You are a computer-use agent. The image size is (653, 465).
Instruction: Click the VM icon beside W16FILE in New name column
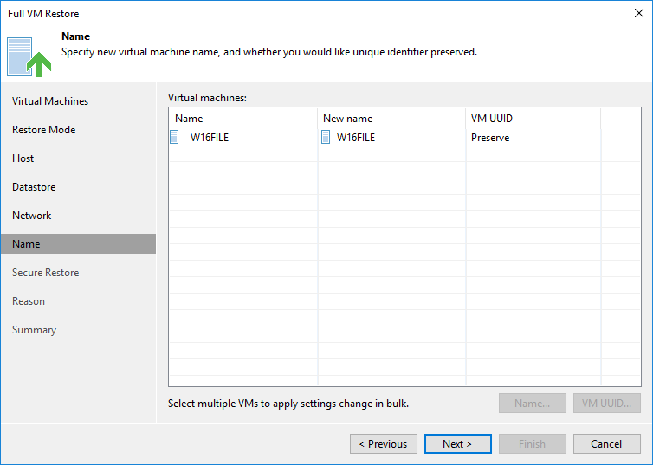[326, 137]
